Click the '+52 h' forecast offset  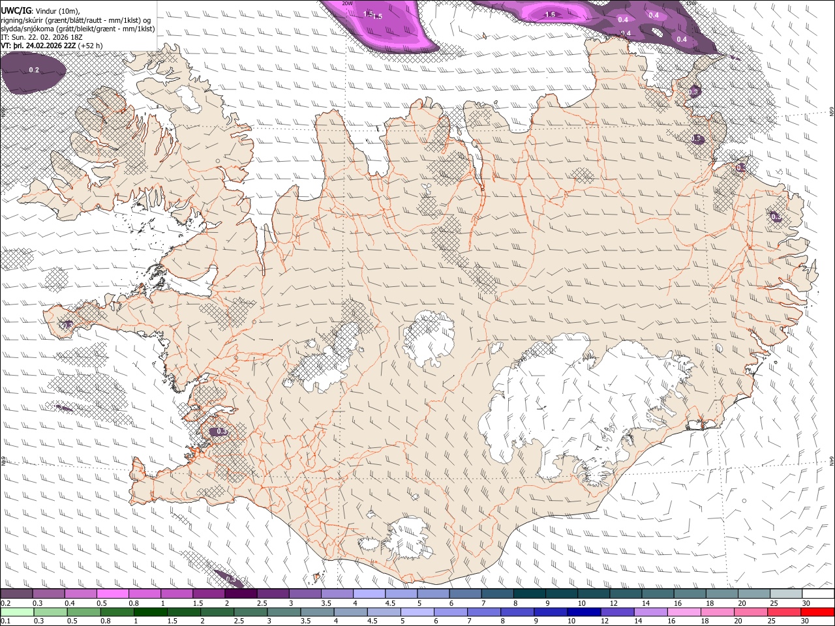click(91, 46)
